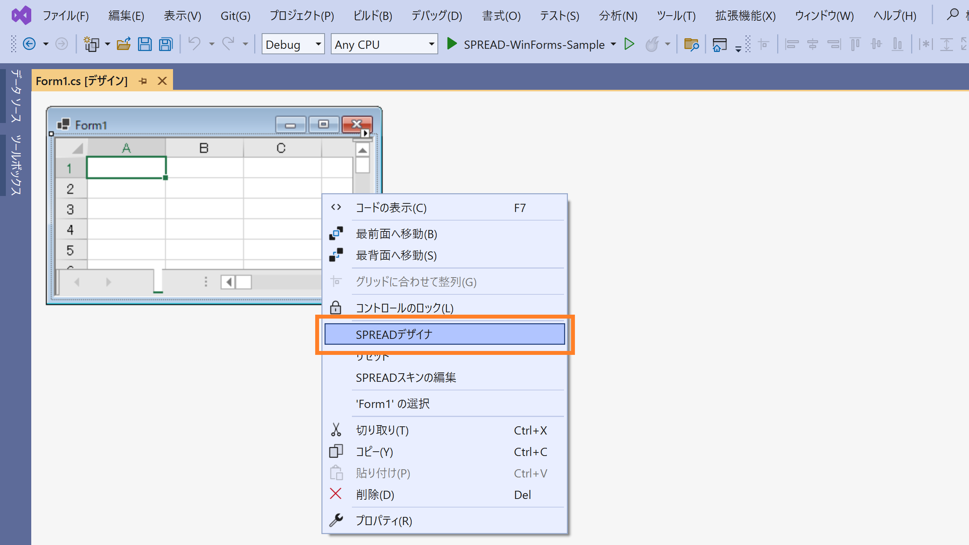This screenshot has width=969, height=545.
Task: Select SPREADスキンの編集 menu entry
Action: [444, 378]
